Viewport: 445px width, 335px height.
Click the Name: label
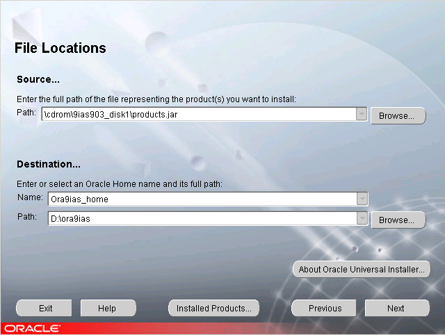pos(30,197)
